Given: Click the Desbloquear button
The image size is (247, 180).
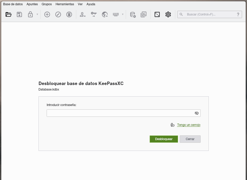Looking at the screenshot, I should [164, 139].
